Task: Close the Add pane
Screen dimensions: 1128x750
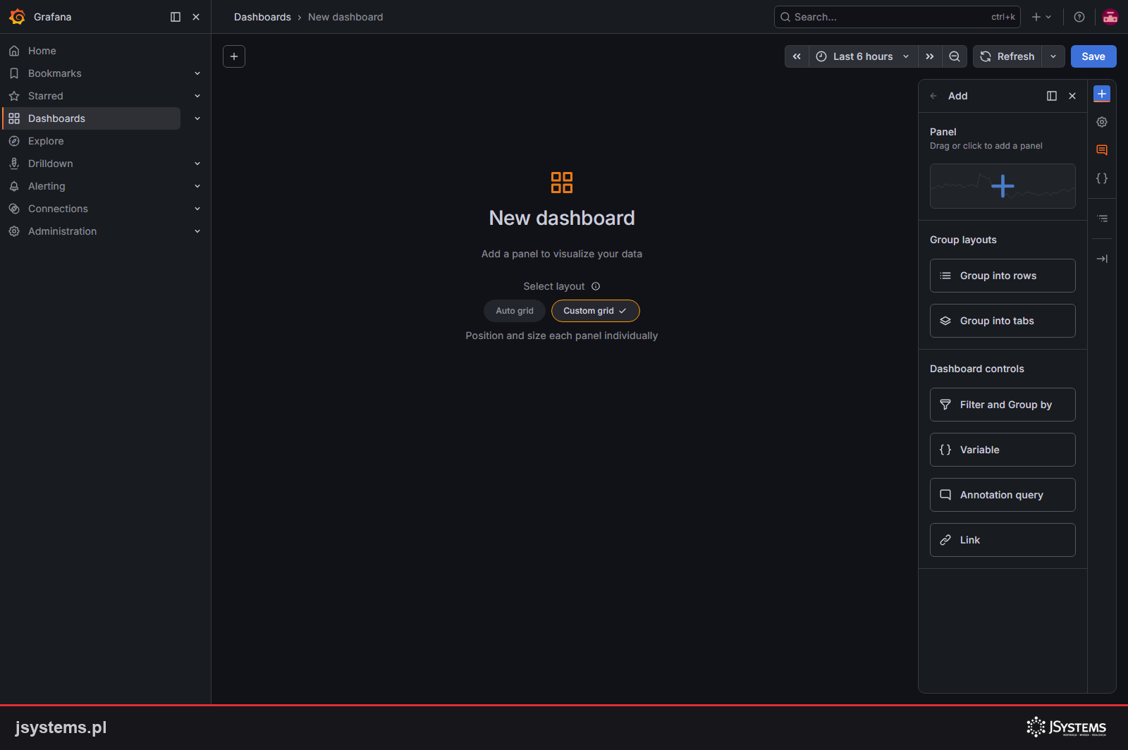Action: pyautogui.click(x=1072, y=96)
